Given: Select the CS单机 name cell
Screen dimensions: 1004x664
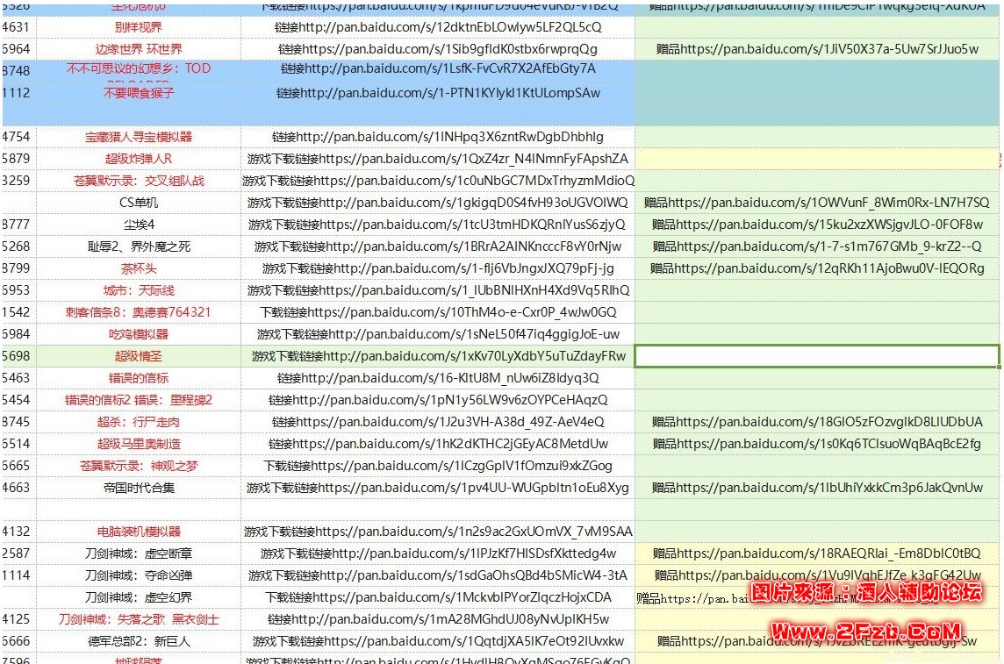Looking at the screenshot, I should 139,203.
